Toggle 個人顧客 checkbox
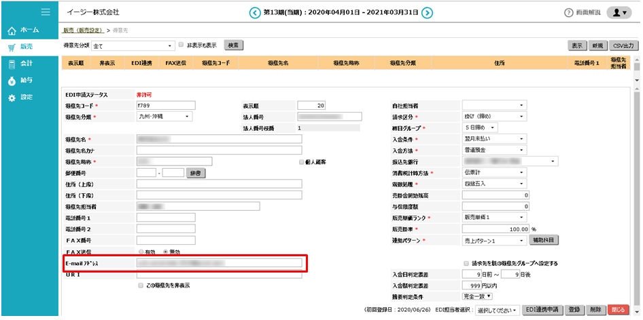The width and height of the screenshot is (643, 320). click(x=301, y=162)
